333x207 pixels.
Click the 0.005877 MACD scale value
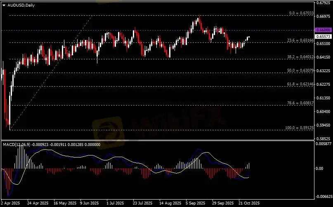[323, 143]
